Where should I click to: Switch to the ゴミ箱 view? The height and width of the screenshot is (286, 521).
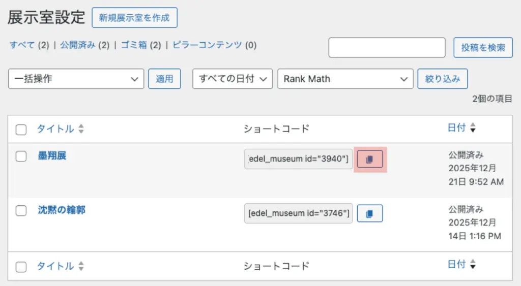click(x=134, y=45)
